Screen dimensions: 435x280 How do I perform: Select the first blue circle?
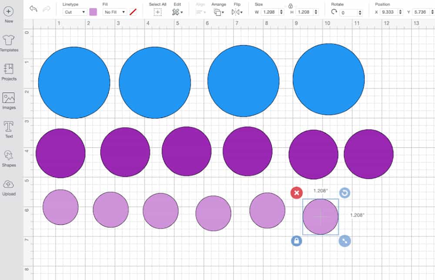click(x=74, y=82)
